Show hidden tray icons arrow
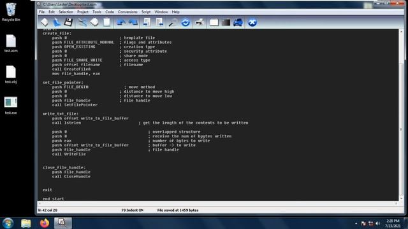Screen dimensions: 408x229 356,223
